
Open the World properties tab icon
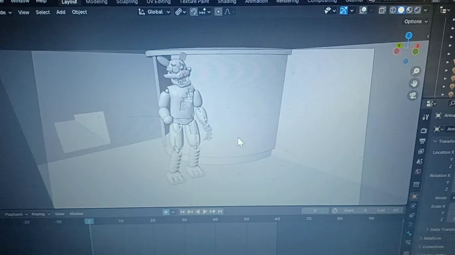(x=418, y=172)
